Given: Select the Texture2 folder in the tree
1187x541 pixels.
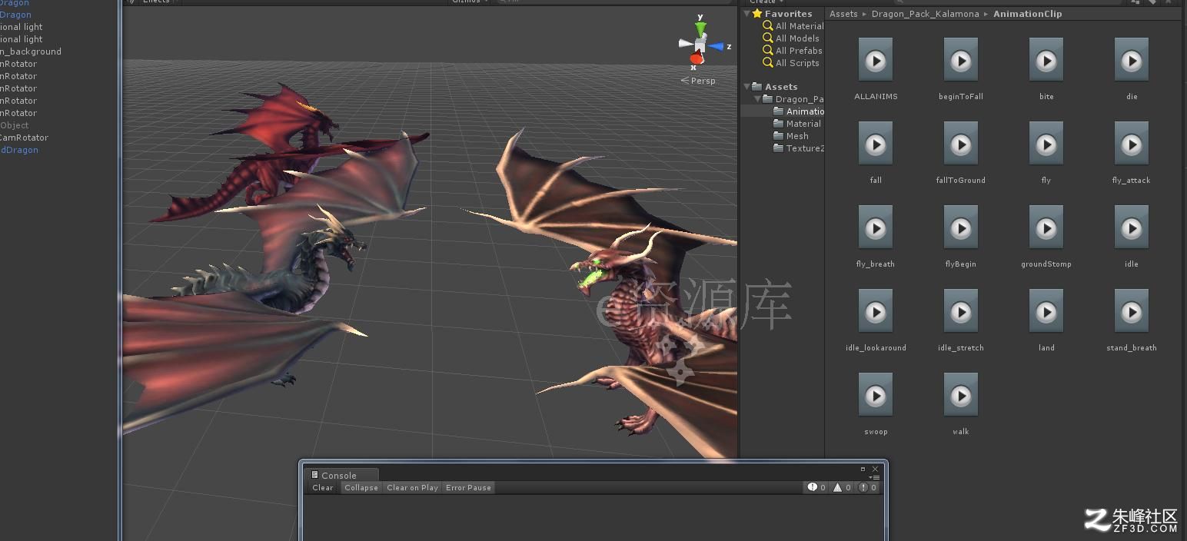Looking at the screenshot, I should point(799,148).
